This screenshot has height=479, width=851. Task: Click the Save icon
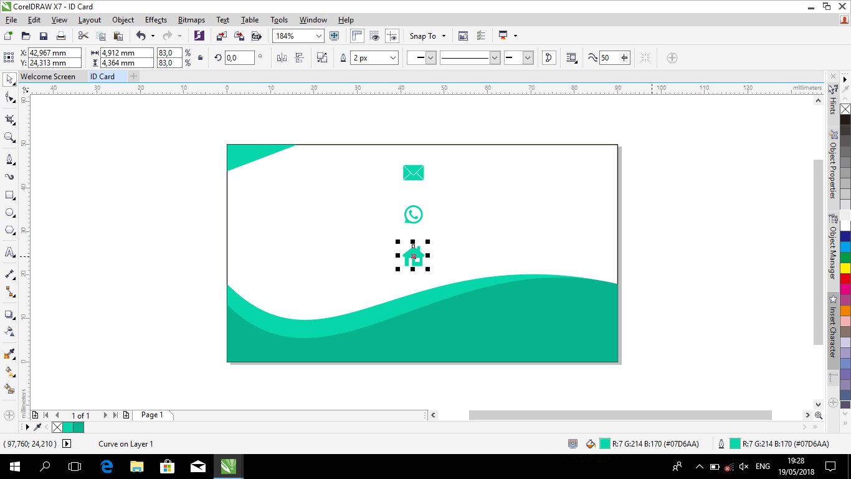point(44,36)
